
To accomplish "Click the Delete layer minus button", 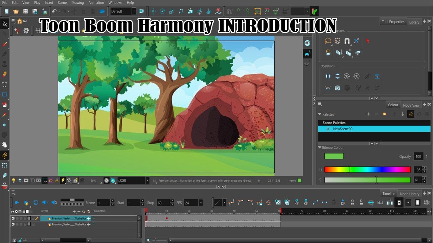I will pos(79,212).
